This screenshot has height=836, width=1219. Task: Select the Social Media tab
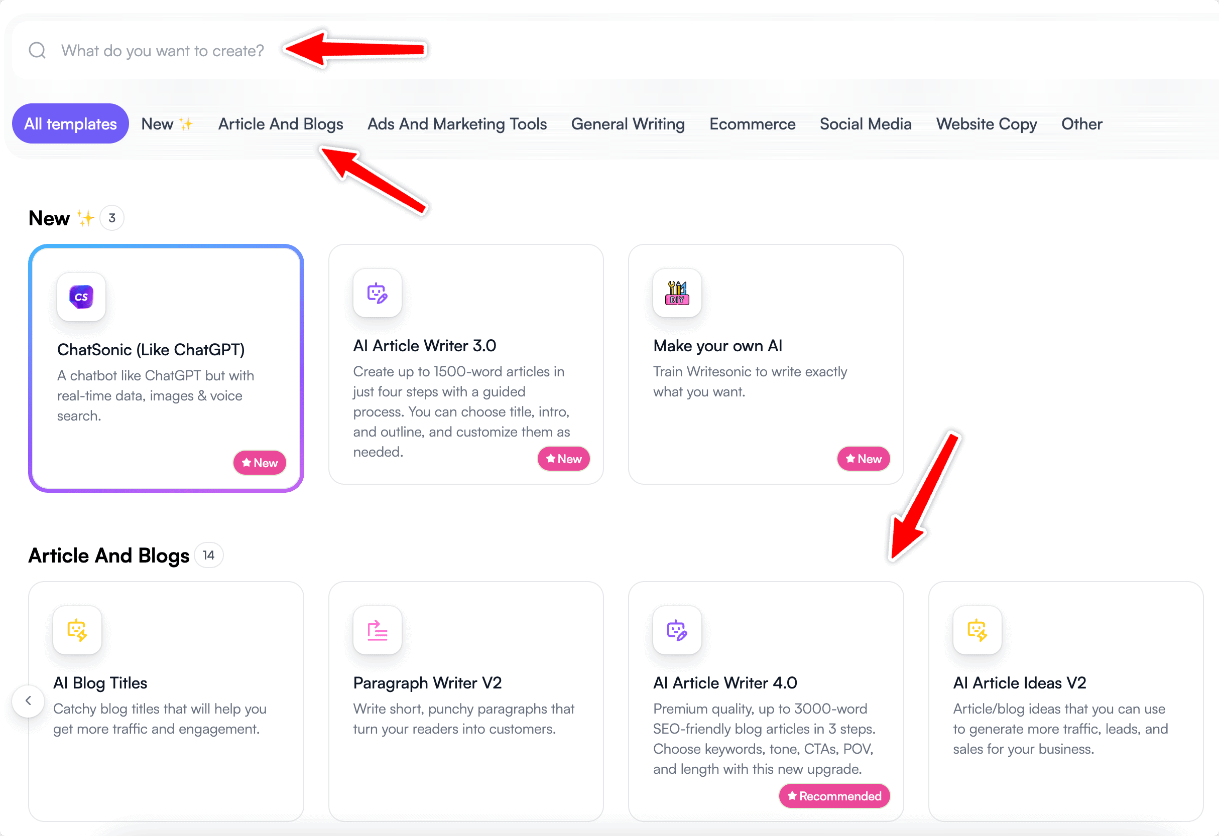pyautogui.click(x=866, y=124)
